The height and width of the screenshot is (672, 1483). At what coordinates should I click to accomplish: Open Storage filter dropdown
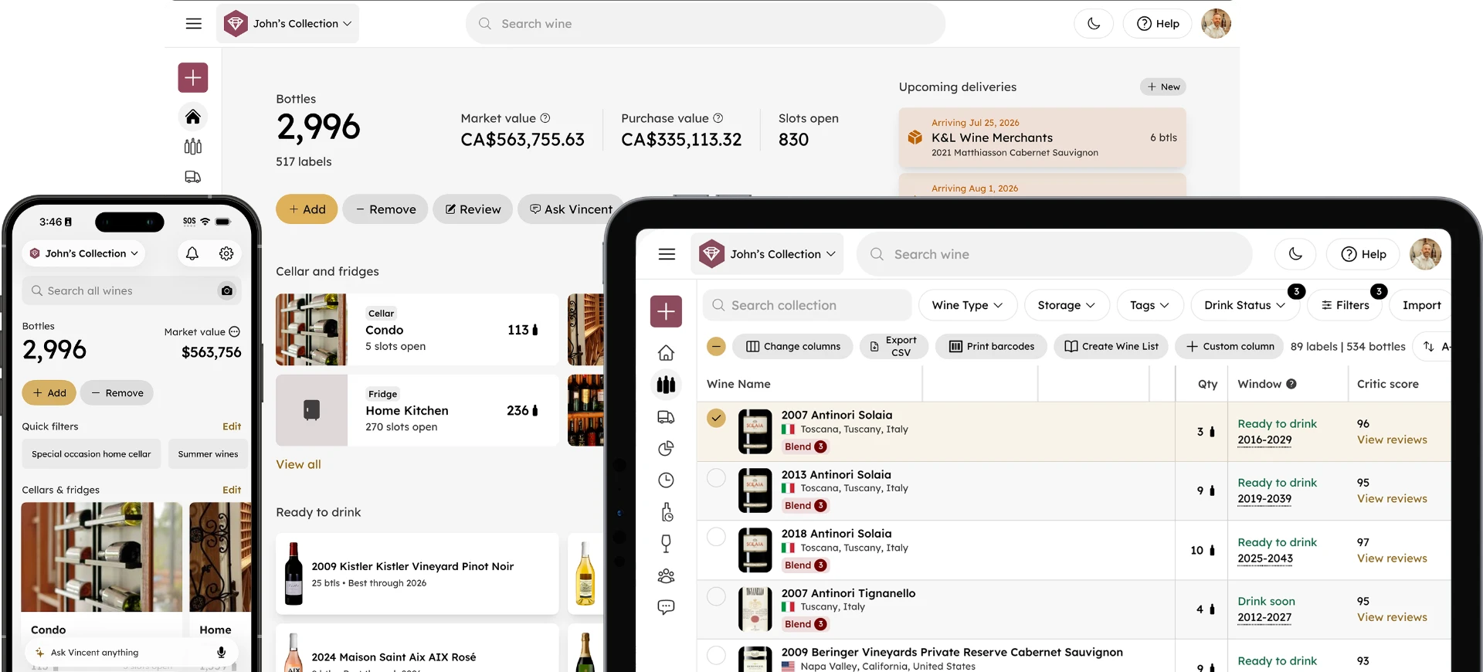(1067, 305)
